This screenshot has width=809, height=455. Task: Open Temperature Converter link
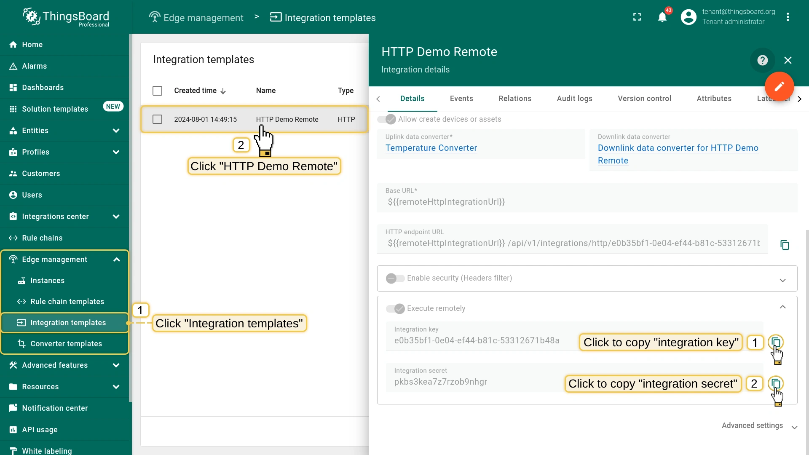[431, 148]
